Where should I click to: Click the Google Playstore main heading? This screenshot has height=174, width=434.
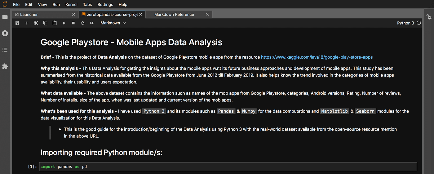click(131, 42)
